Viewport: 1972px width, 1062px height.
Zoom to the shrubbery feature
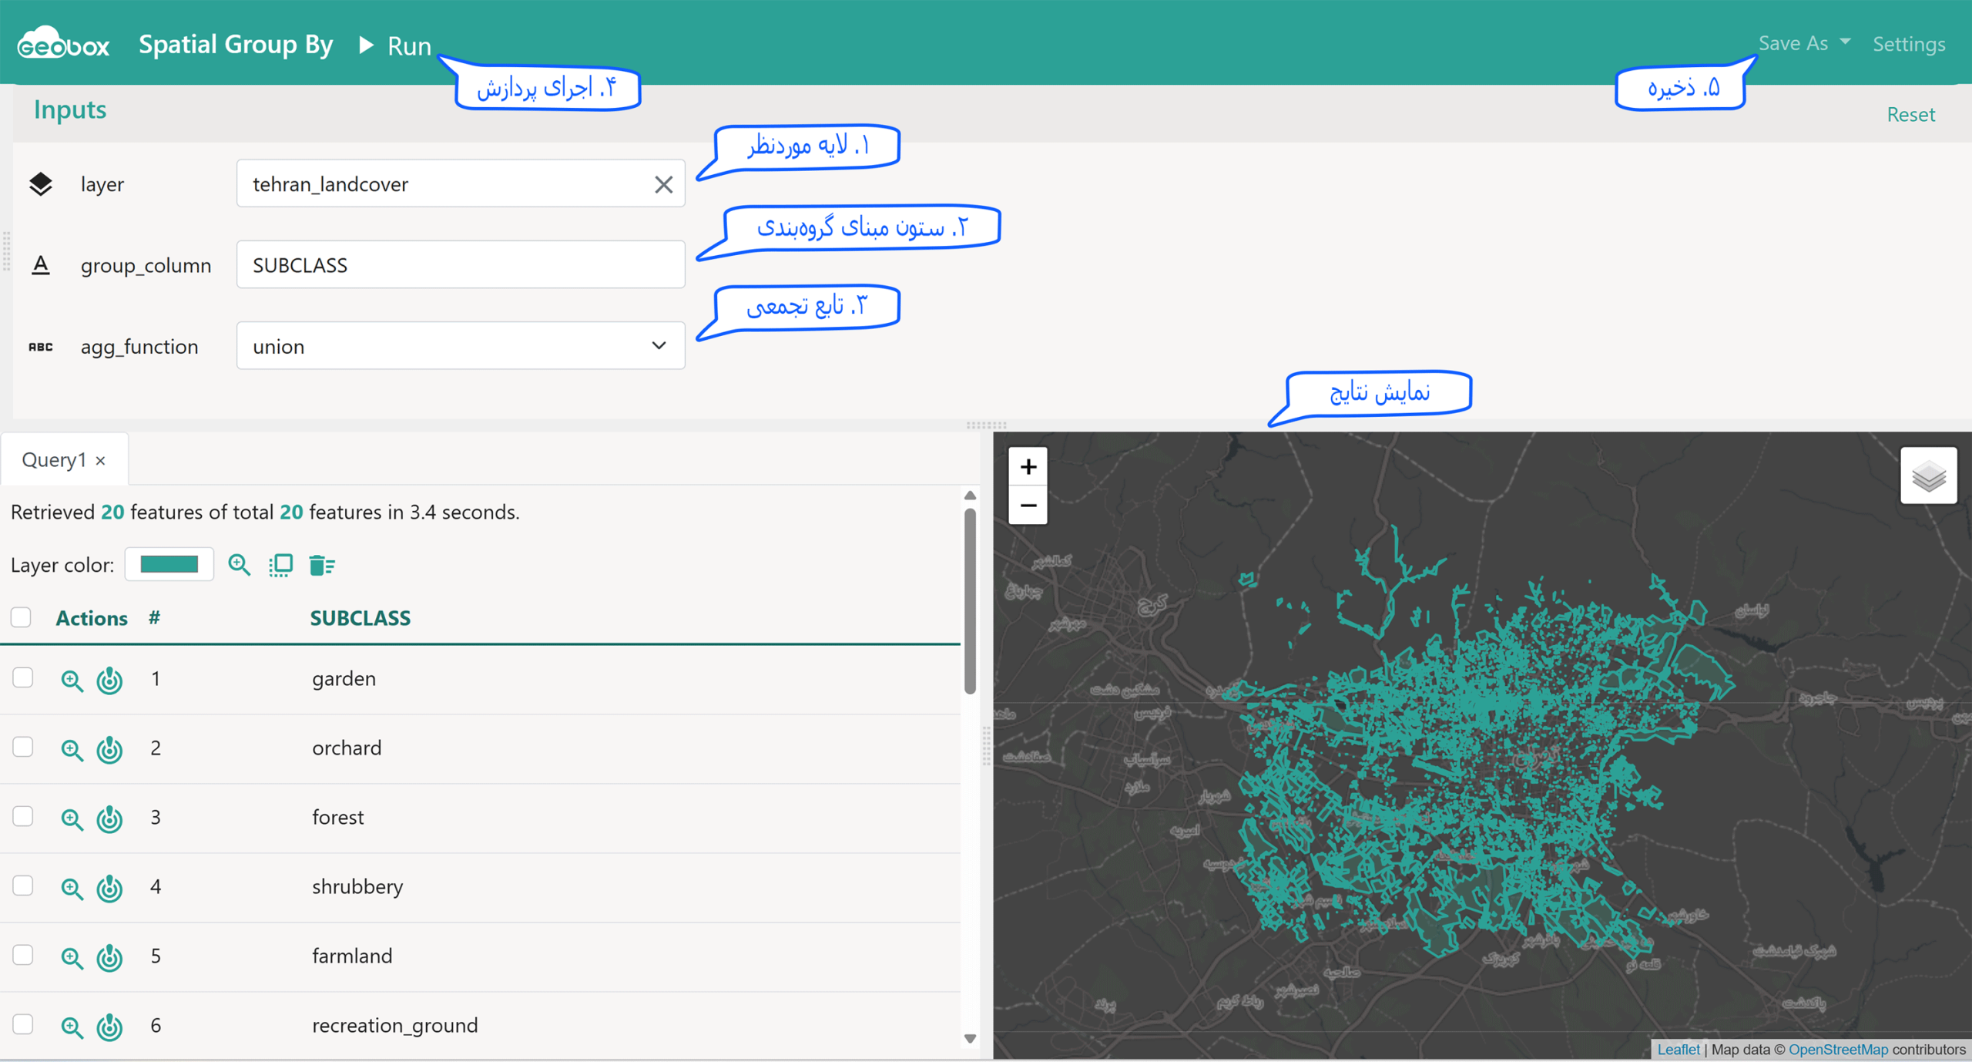point(72,889)
